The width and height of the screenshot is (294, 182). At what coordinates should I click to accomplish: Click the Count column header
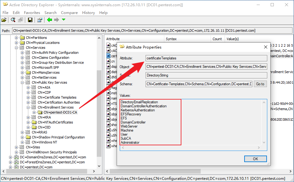(218, 39)
